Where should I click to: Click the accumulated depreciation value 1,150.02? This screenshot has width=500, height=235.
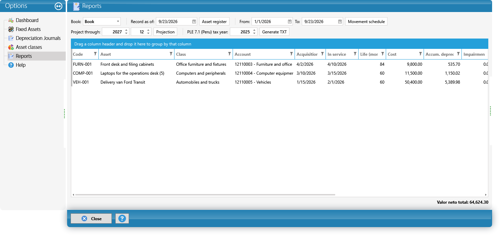pyautogui.click(x=452, y=73)
